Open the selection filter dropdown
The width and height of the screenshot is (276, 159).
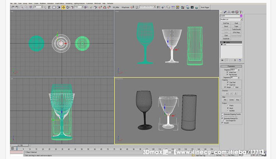tap(38, 7)
